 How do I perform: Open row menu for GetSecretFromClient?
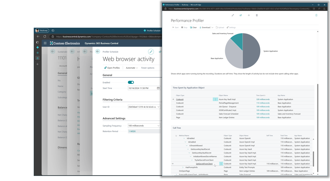pyautogui.click(x=221, y=164)
